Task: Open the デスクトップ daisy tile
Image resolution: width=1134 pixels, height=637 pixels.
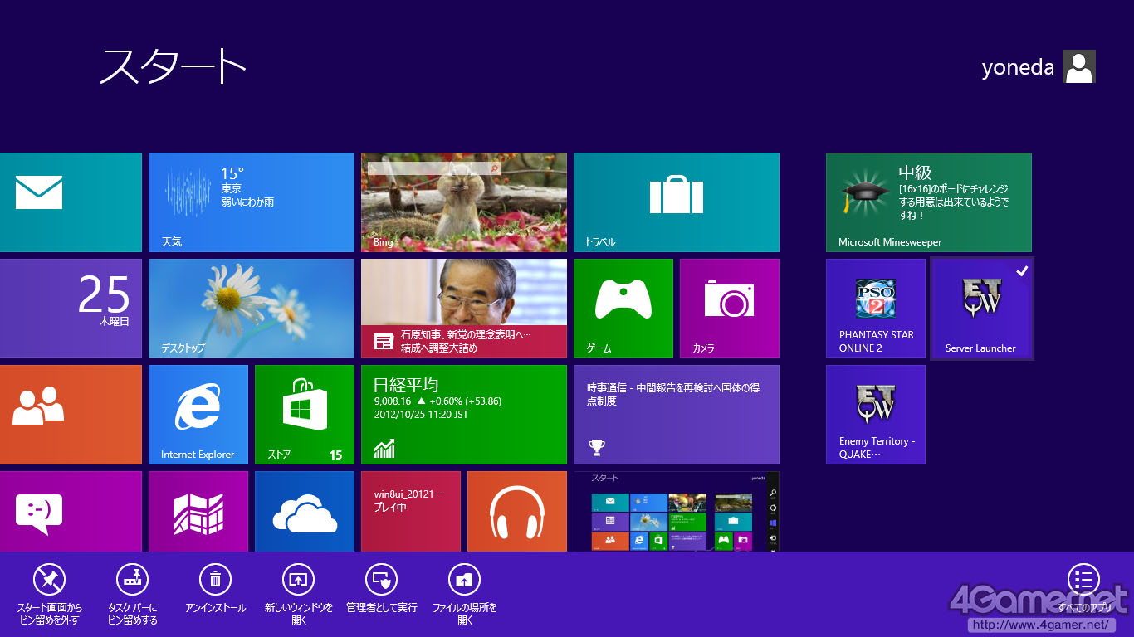Action: (252, 309)
